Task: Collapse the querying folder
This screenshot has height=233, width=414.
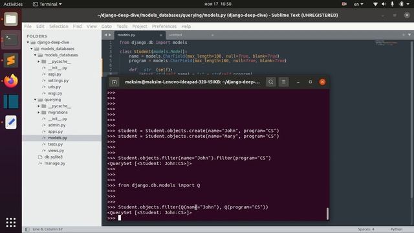Action: [35, 100]
